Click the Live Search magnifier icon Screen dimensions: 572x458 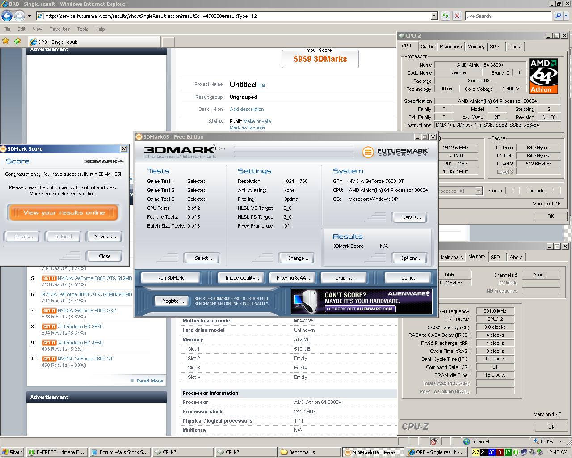558,16
